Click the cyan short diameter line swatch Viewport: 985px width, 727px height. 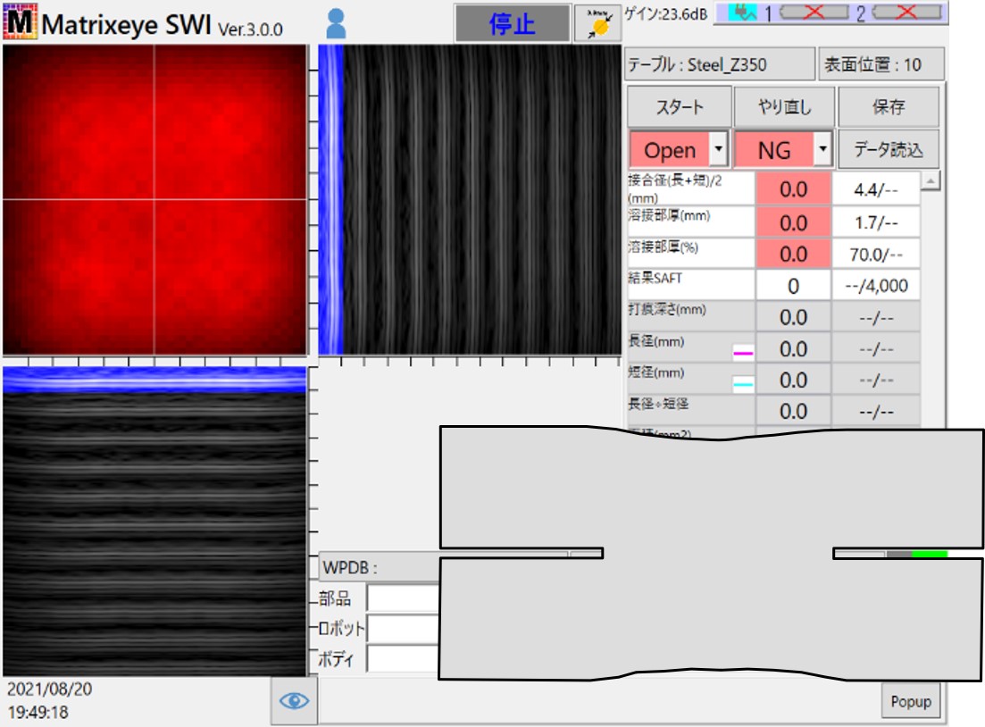(x=743, y=384)
